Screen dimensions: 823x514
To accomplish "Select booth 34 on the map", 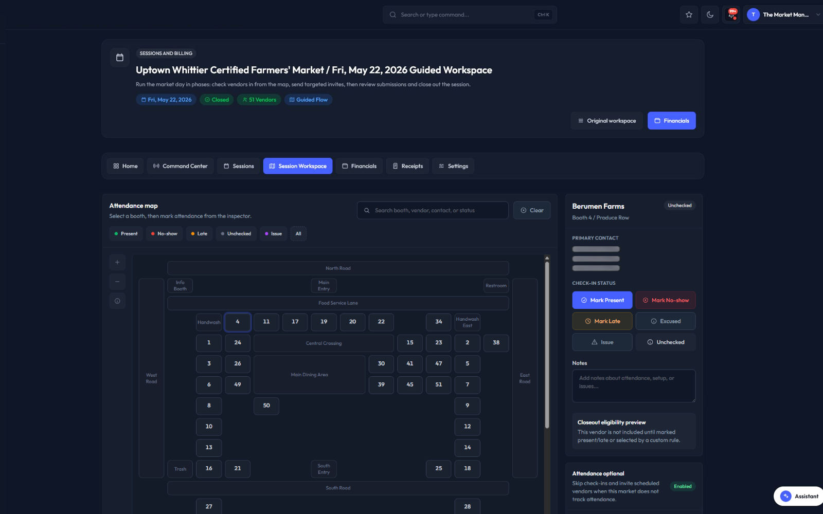I will point(439,322).
